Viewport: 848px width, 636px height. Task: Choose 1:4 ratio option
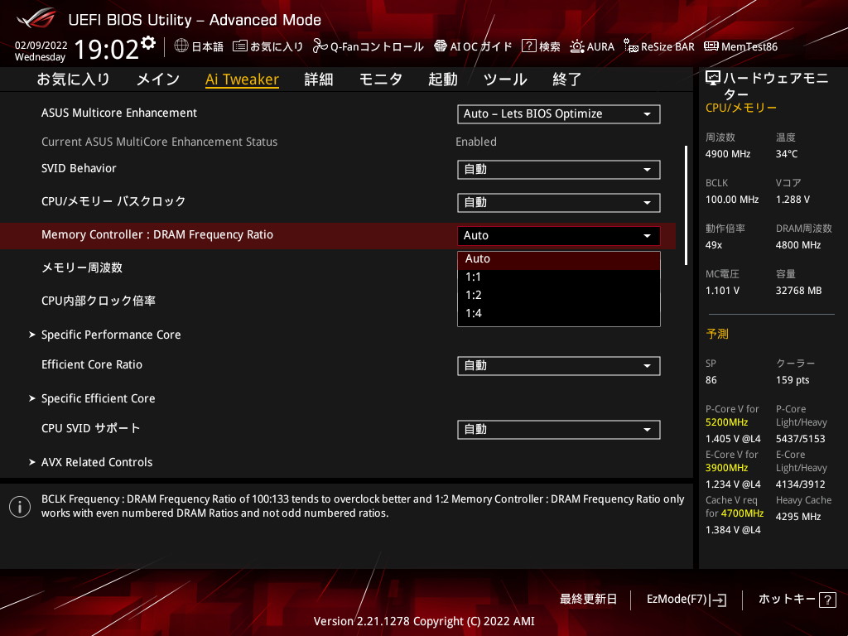pyautogui.click(x=559, y=314)
